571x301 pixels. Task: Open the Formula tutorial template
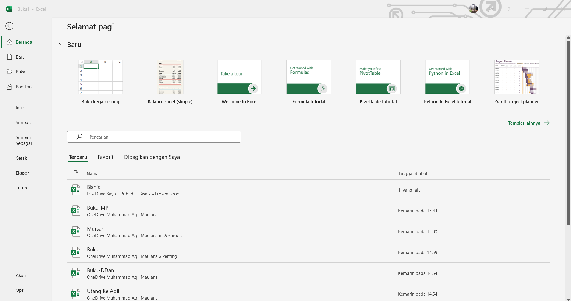tap(309, 82)
